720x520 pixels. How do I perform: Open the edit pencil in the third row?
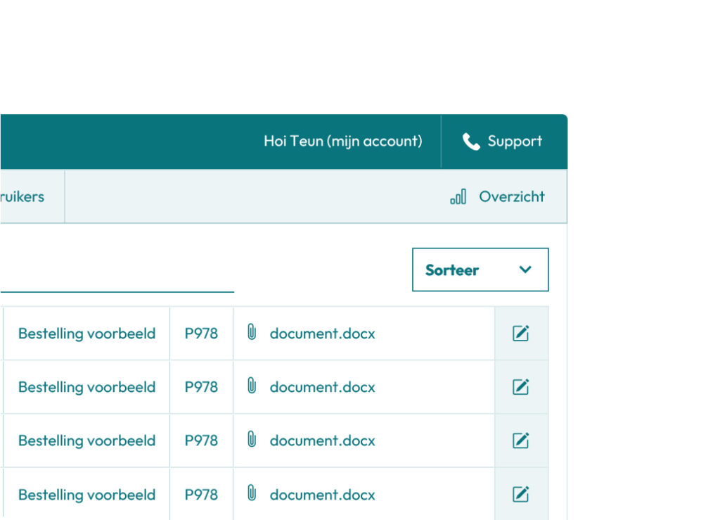[x=520, y=440]
